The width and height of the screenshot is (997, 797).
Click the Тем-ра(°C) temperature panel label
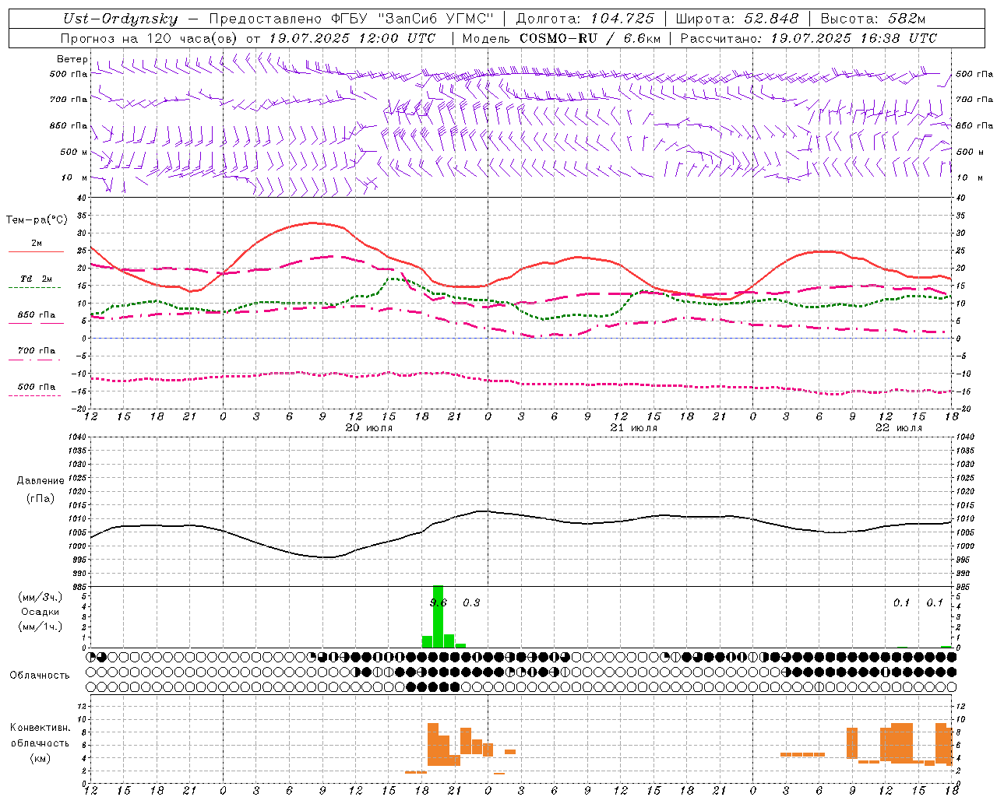(37, 220)
